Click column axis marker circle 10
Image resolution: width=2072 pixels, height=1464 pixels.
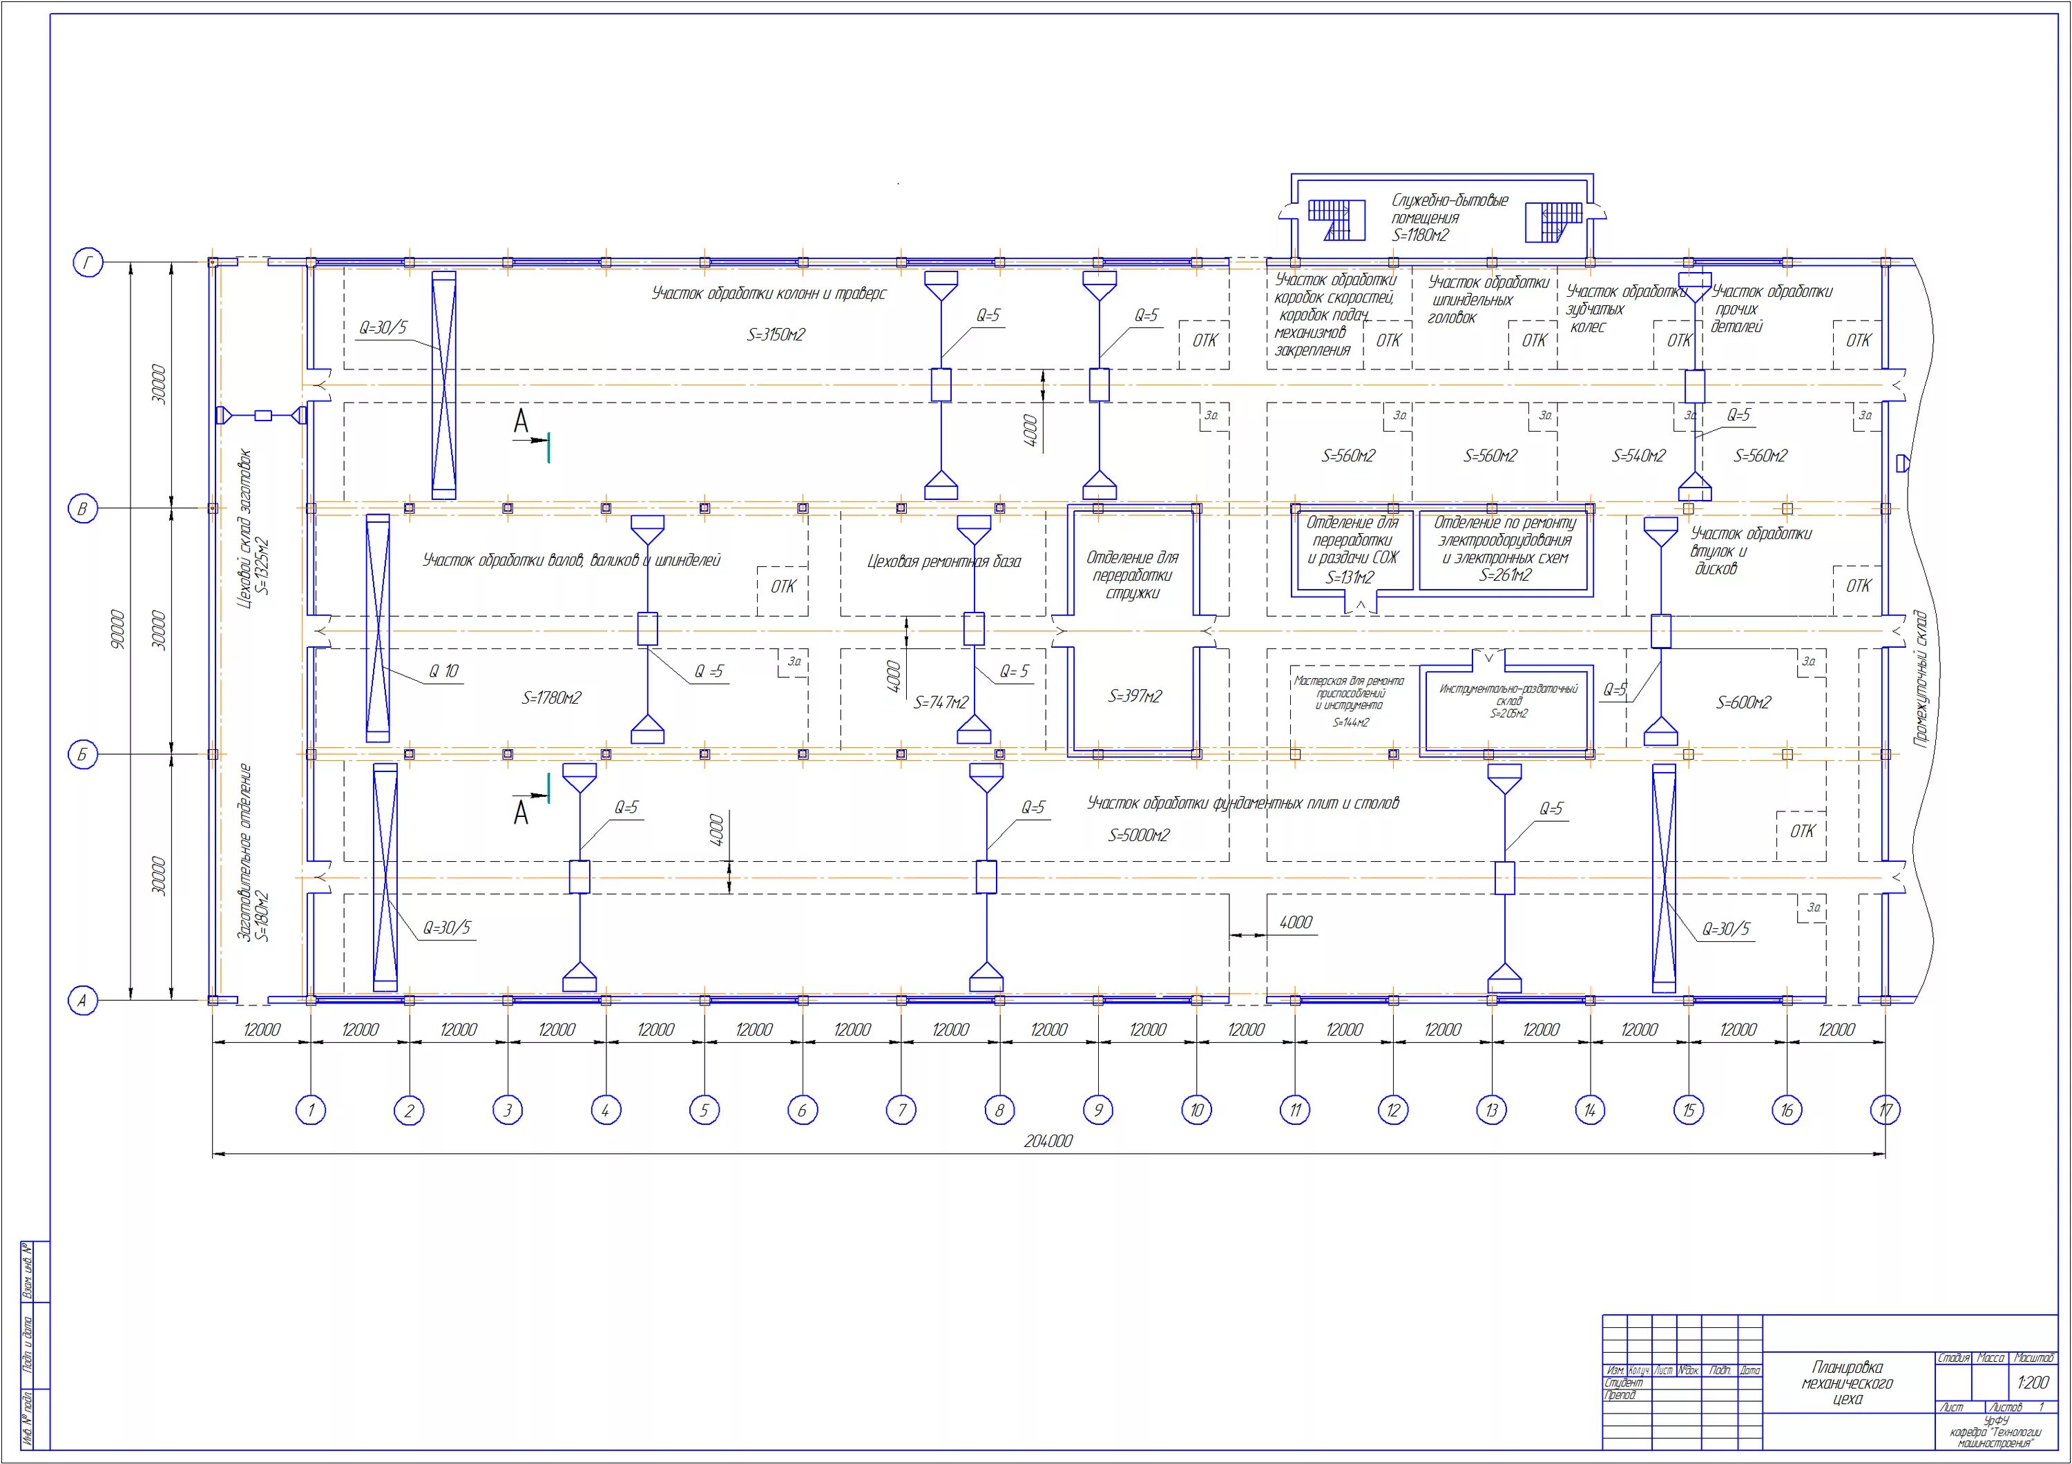coord(1197,1110)
